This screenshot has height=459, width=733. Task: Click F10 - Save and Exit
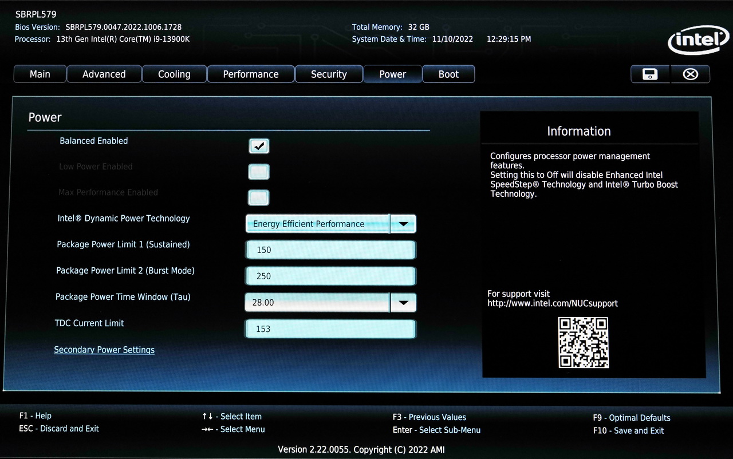pos(628,430)
